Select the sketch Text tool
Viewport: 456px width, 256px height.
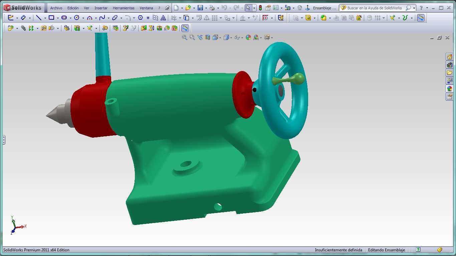[x=163, y=18]
